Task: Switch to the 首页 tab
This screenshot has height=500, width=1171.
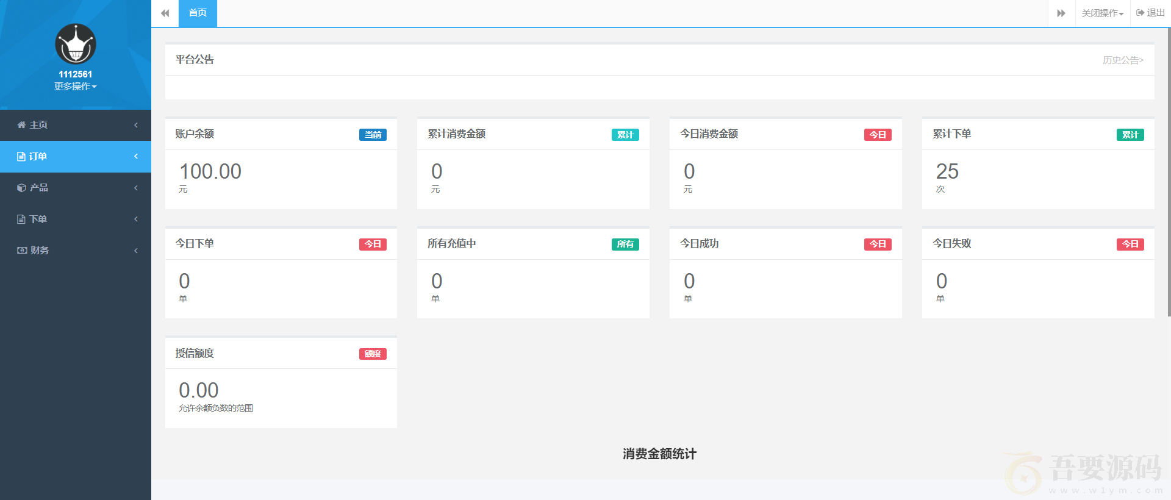Action: pos(198,13)
